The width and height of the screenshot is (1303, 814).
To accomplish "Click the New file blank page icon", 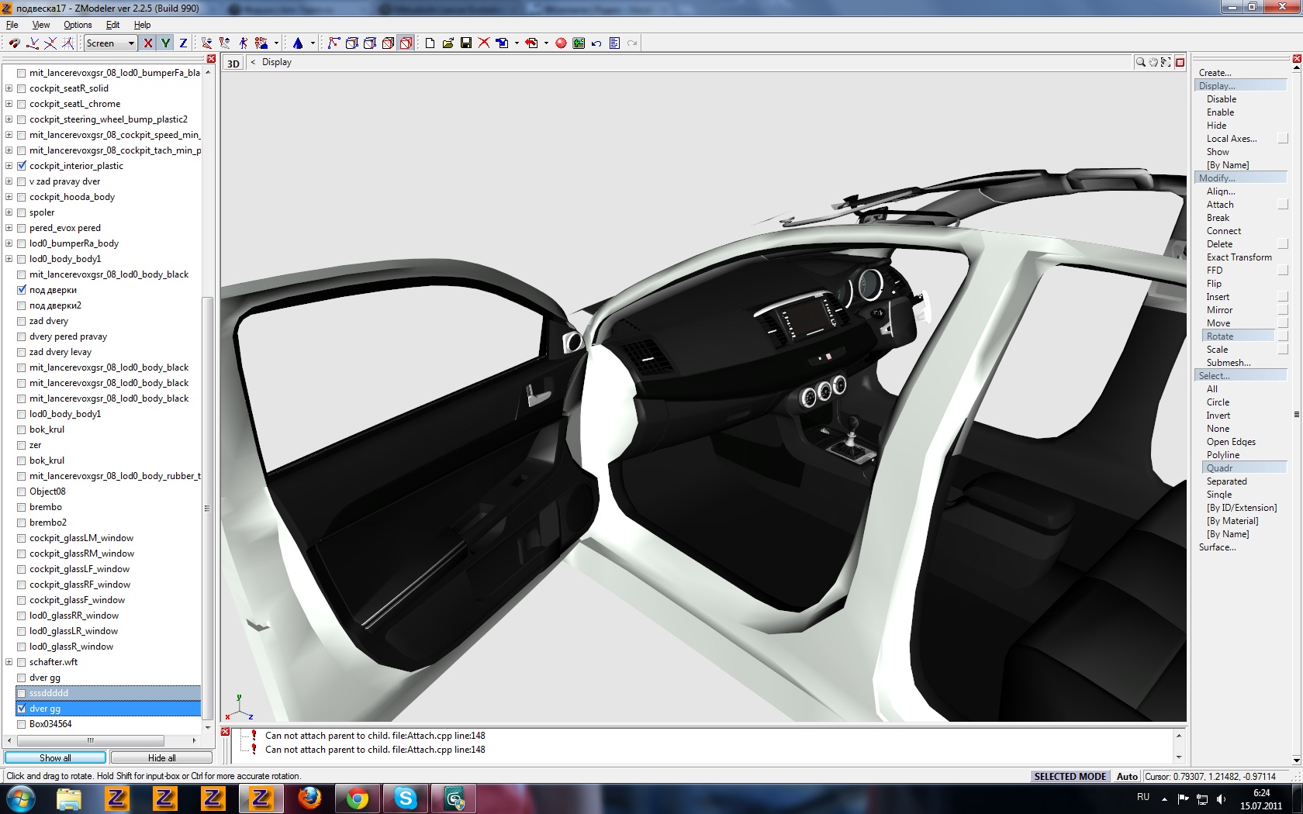I will coord(430,43).
